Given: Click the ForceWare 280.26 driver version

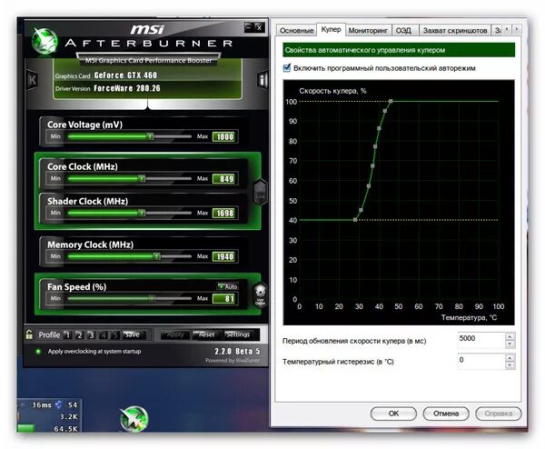Looking at the screenshot, I should pos(127,88).
